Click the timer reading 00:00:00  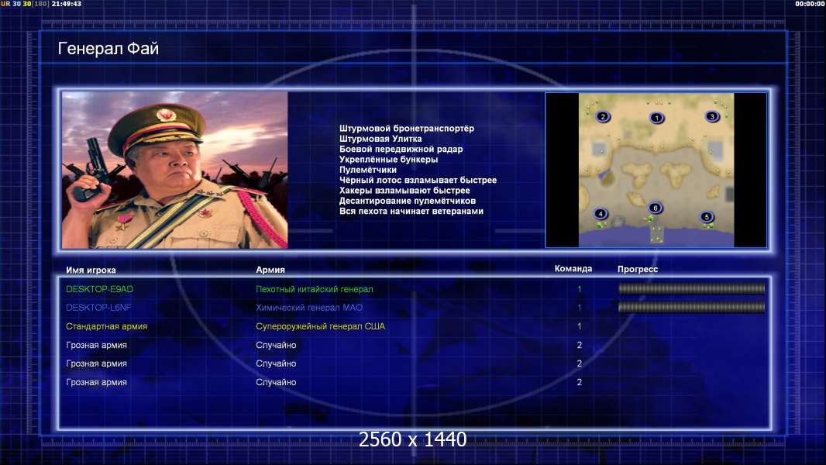click(x=810, y=4)
